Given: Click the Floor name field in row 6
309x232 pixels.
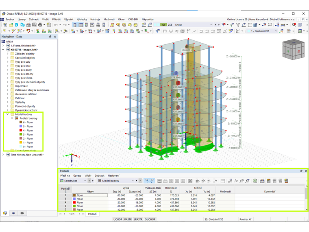Looking at the screenshot, I should (x=90, y=195).
